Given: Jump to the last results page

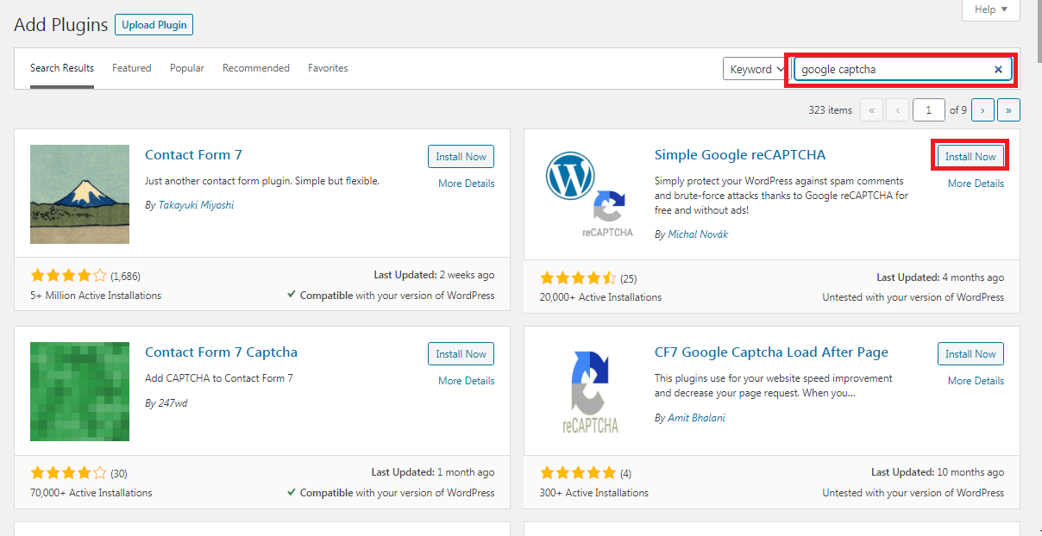Looking at the screenshot, I should coord(1009,110).
